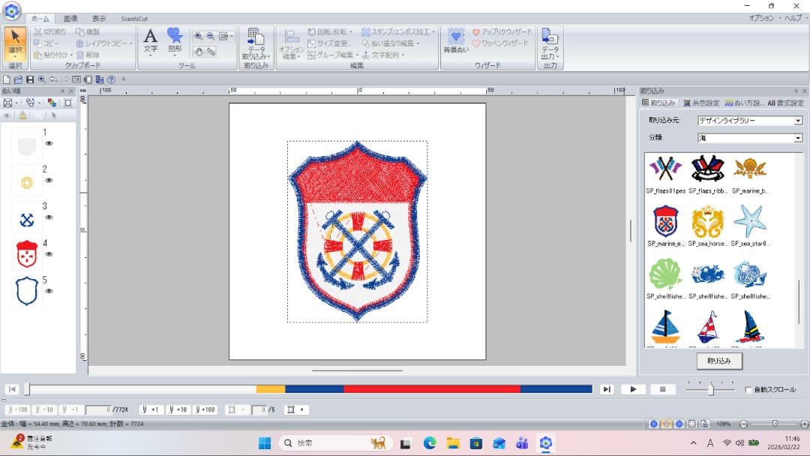The height and width of the screenshot is (456, 810).
Task: Toggle visibility of sewing order item 1
Action: tap(49, 143)
